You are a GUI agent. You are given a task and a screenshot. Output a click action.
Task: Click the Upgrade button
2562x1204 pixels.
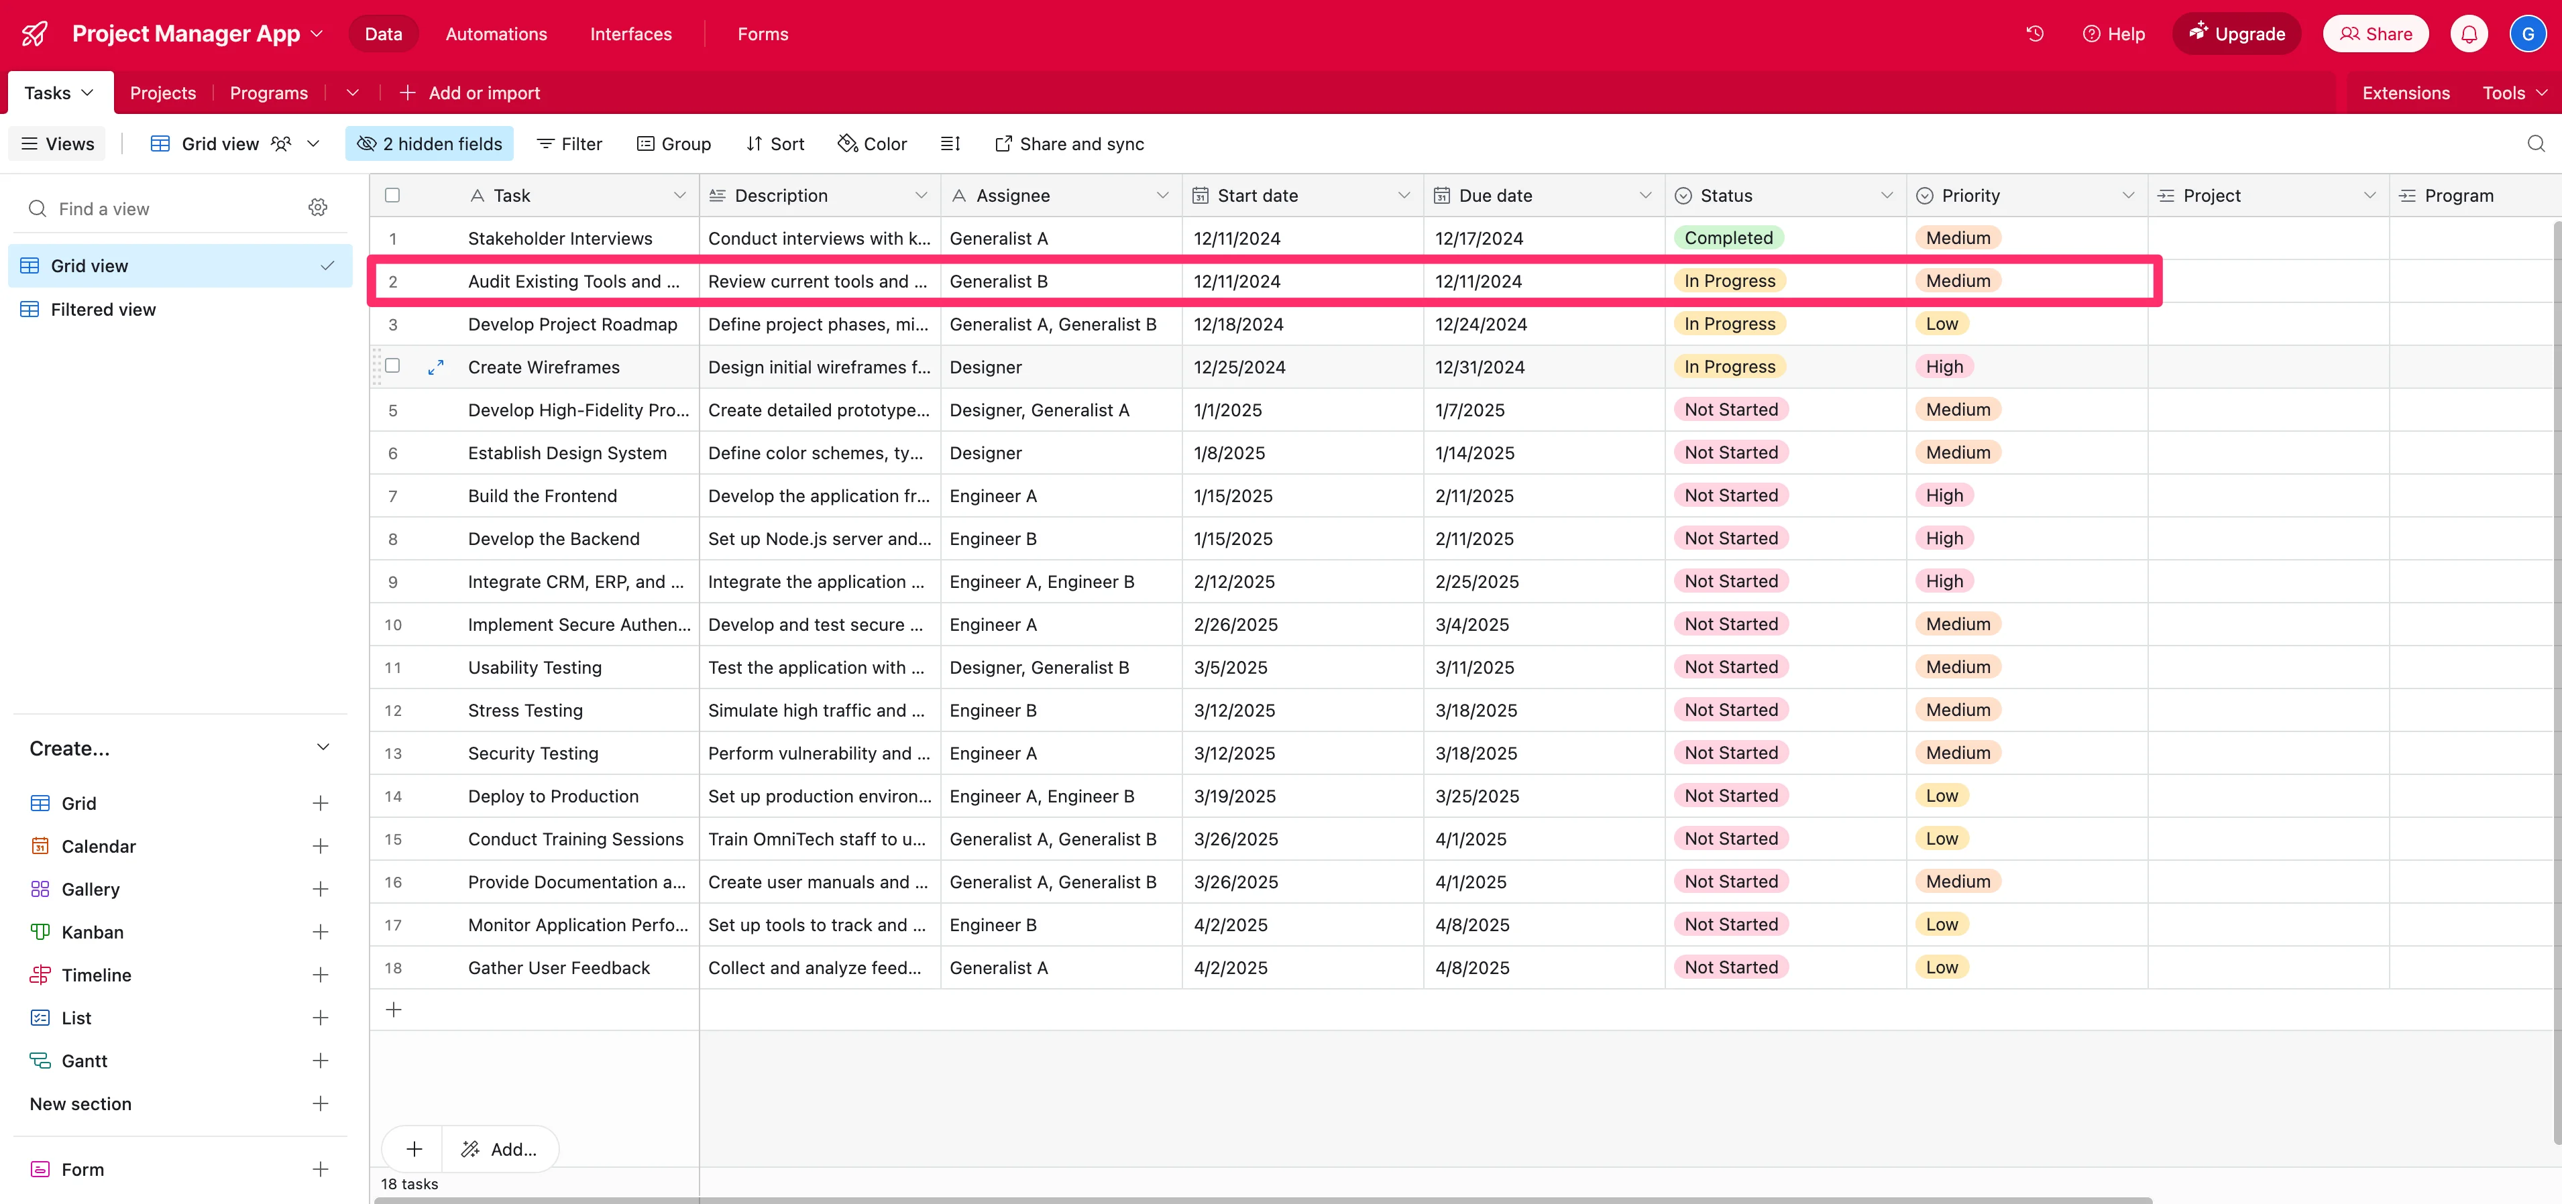coord(2237,34)
